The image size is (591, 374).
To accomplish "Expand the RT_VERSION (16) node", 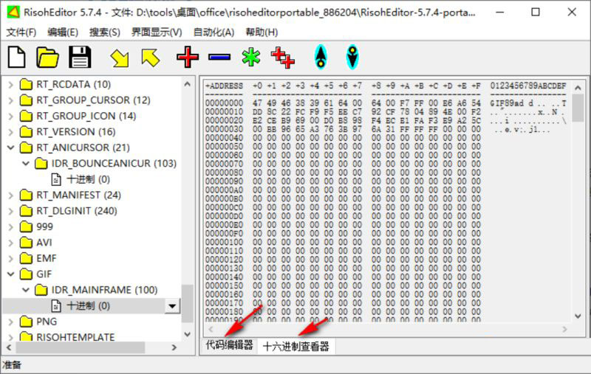I will [11, 132].
